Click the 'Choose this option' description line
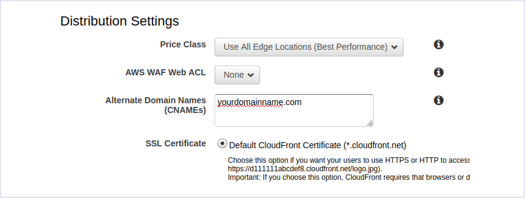Screen dimensions: 525x198 348,160
